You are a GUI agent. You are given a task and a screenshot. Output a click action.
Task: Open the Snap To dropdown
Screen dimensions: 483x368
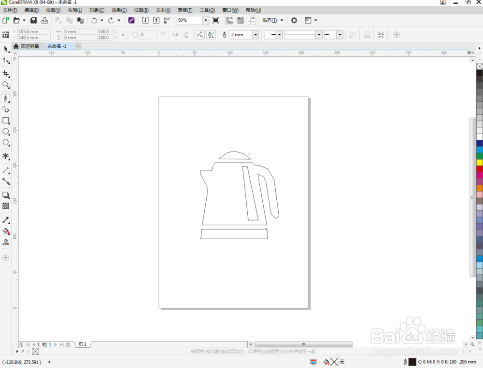pyautogui.click(x=272, y=20)
